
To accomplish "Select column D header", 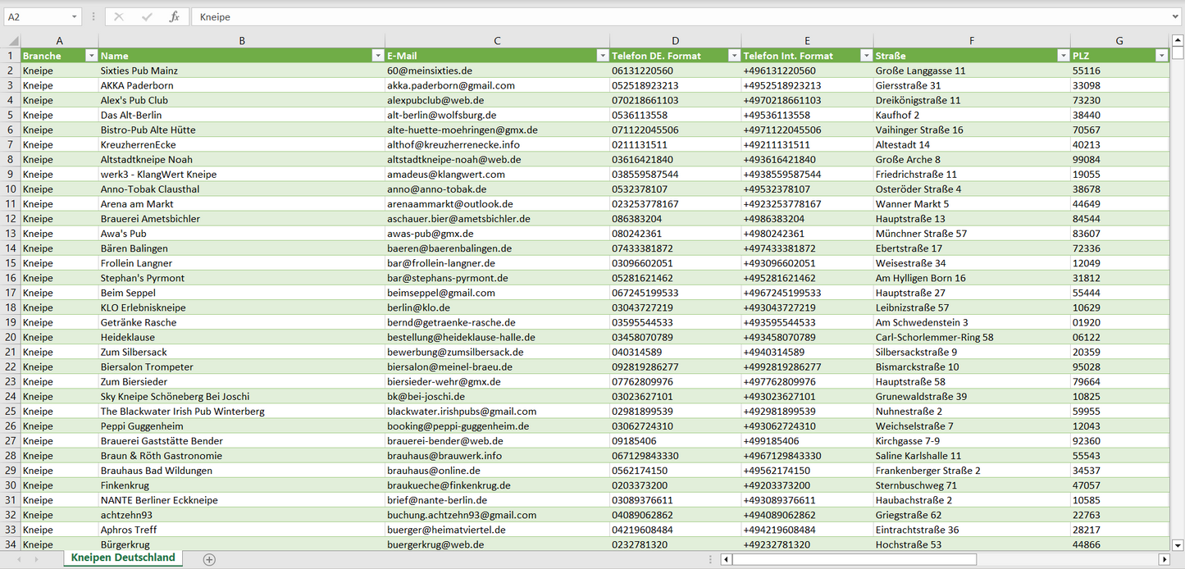I will [675, 40].
